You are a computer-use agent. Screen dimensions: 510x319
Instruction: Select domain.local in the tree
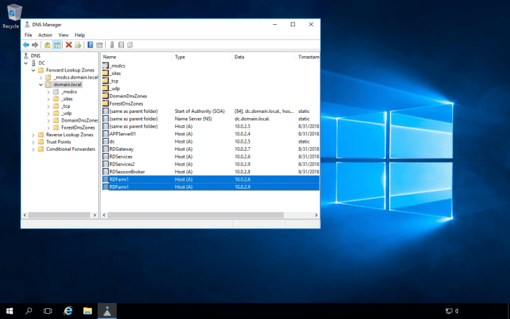click(x=67, y=84)
